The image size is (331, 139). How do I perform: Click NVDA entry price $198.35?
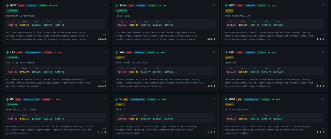pyautogui.click(x=243, y=119)
